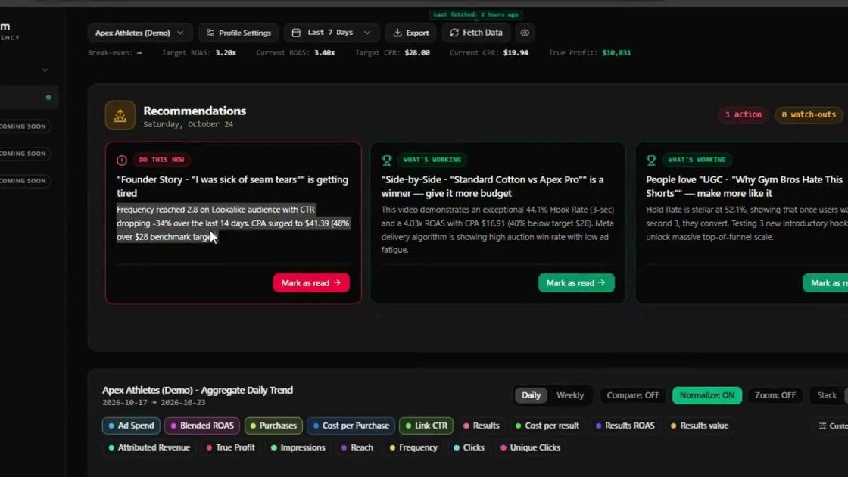Click the sliders icon on Profile Settings
Screen dimensions: 848x477
coord(210,33)
